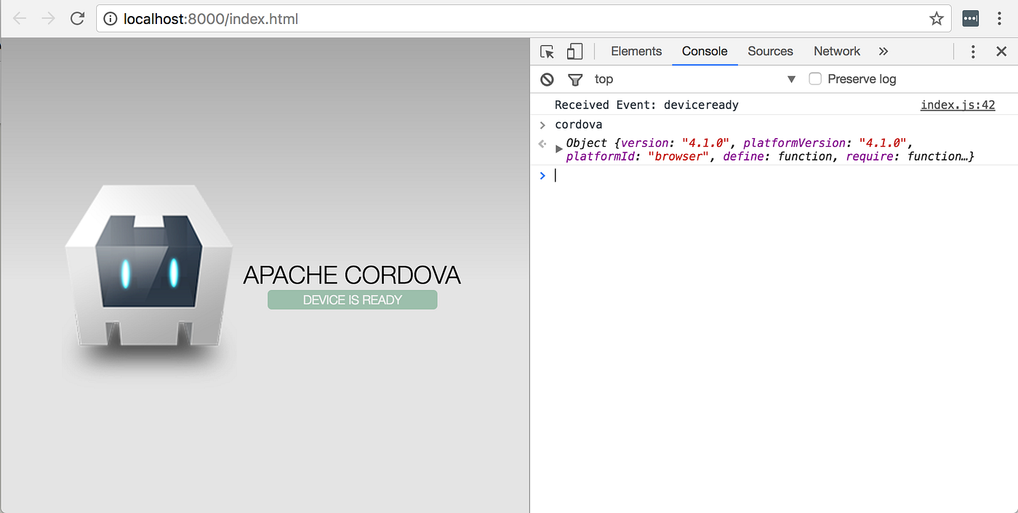
Task: Show hidden DevTools panels via overflow chevron
Action: pyautogui.click(x=883, y=52)
